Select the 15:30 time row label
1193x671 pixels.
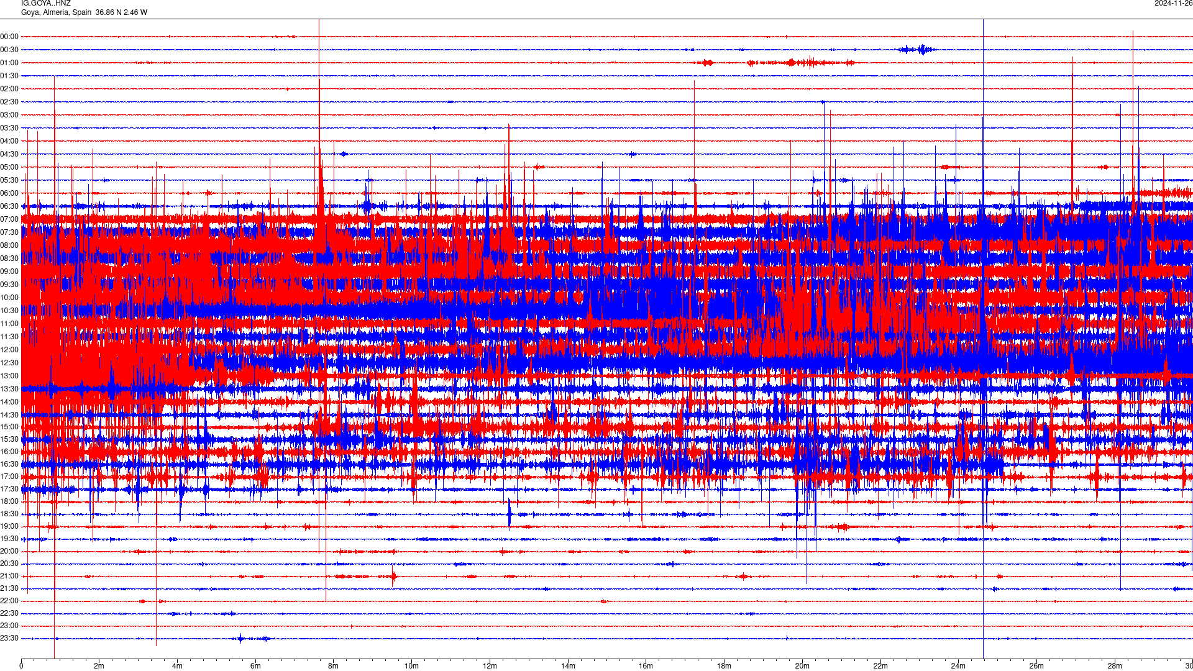point(9,439)
